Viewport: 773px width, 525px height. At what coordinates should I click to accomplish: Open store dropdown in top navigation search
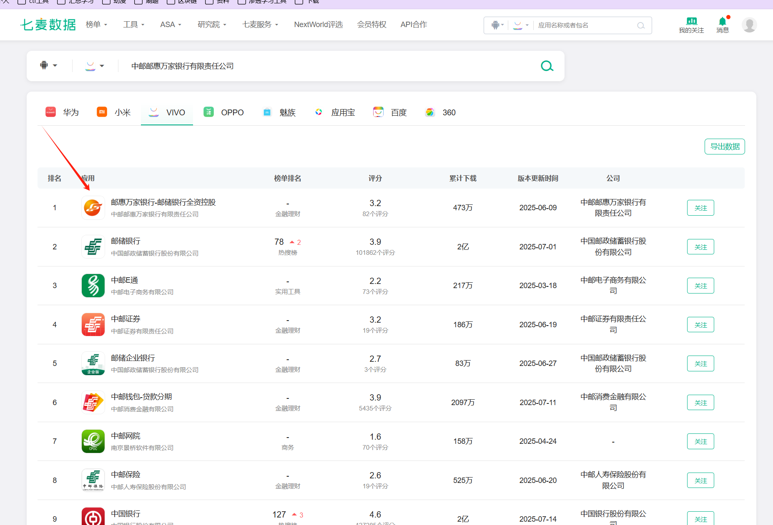coord(521,25)
